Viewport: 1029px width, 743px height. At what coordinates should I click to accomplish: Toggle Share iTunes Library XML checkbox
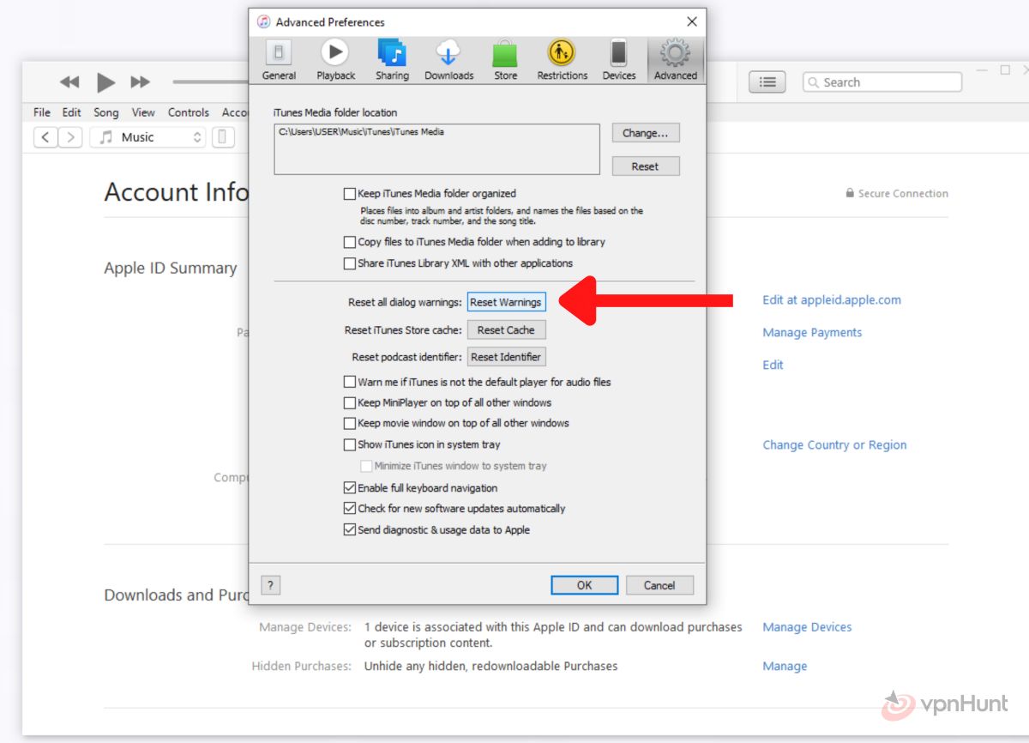coord(350,263)
